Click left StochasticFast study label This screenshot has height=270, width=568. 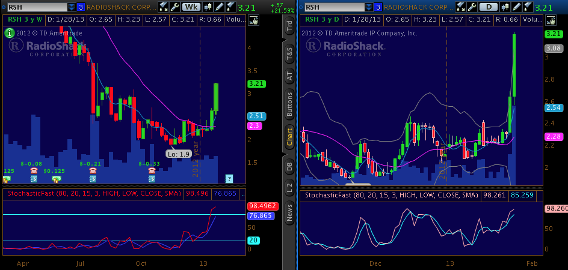click(x=94, y=193)
